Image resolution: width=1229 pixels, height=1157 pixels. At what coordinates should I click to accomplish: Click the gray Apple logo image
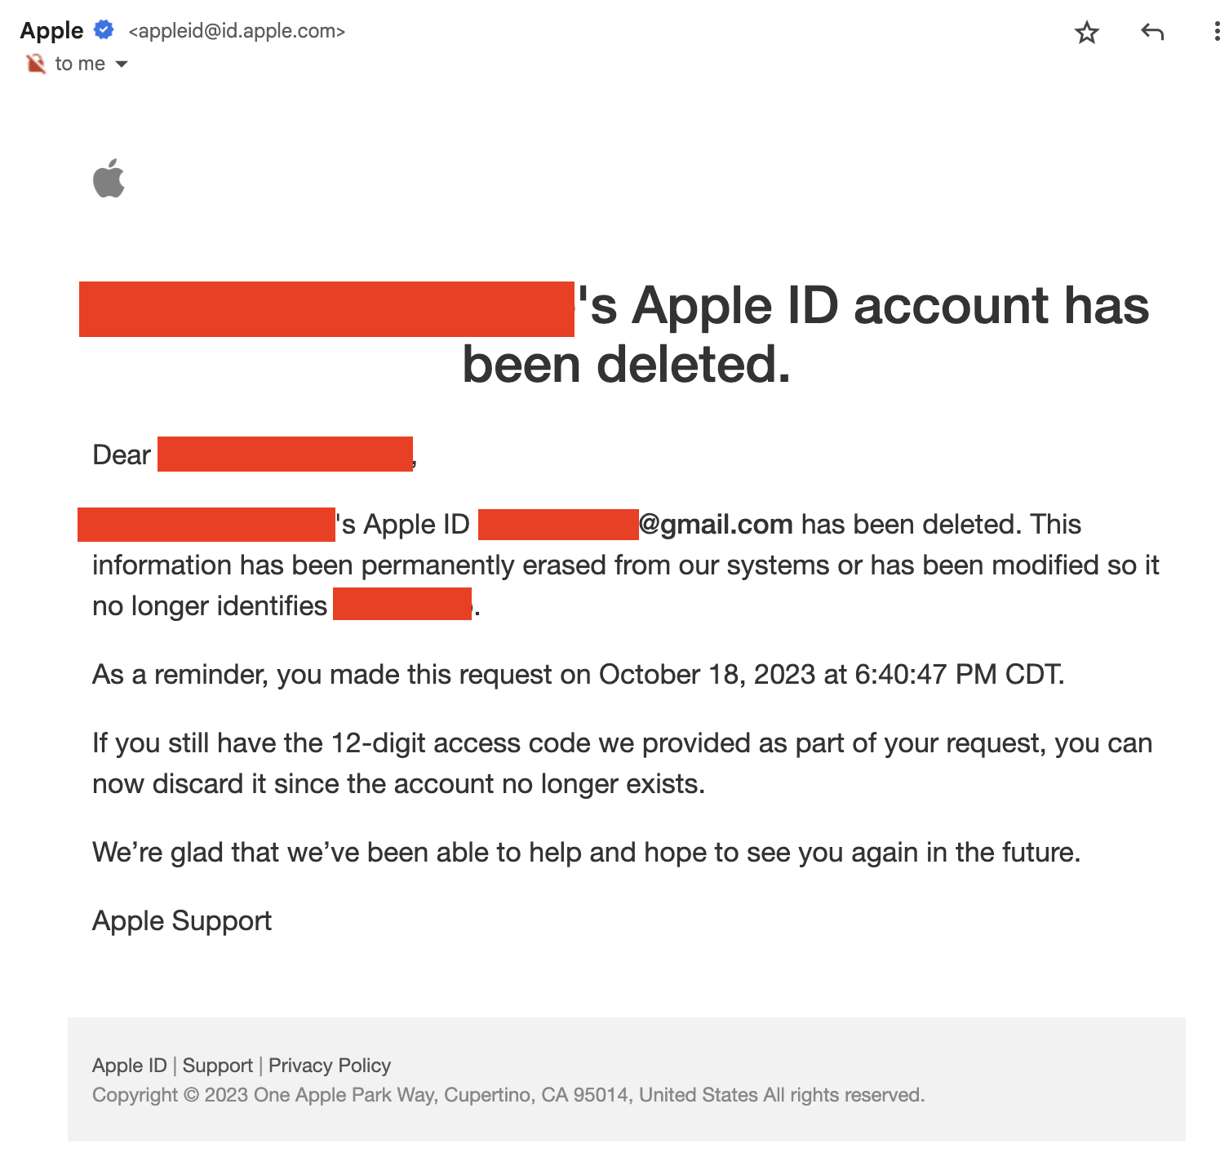109,178
